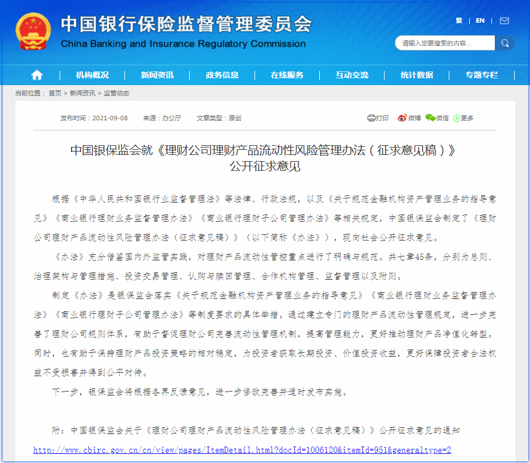Open the cbirc.gov.cn ItemDetail hyperlink
Viewport: 530px width, 463px height.
(242, 450)
